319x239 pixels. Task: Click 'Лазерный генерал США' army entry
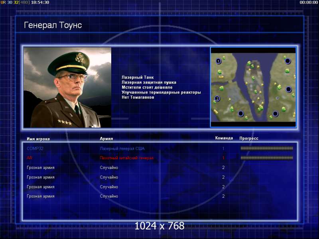pos(122,149)
